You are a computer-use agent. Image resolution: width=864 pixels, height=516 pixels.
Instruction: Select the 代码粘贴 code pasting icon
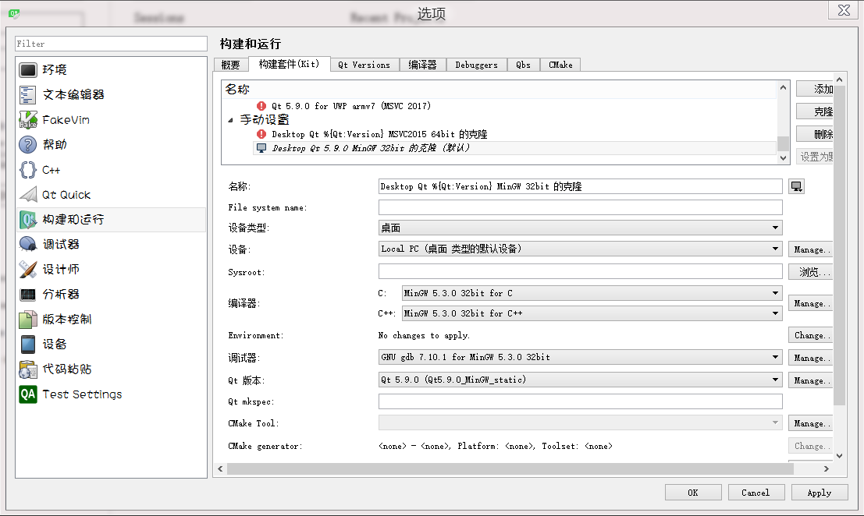point(27,369)
